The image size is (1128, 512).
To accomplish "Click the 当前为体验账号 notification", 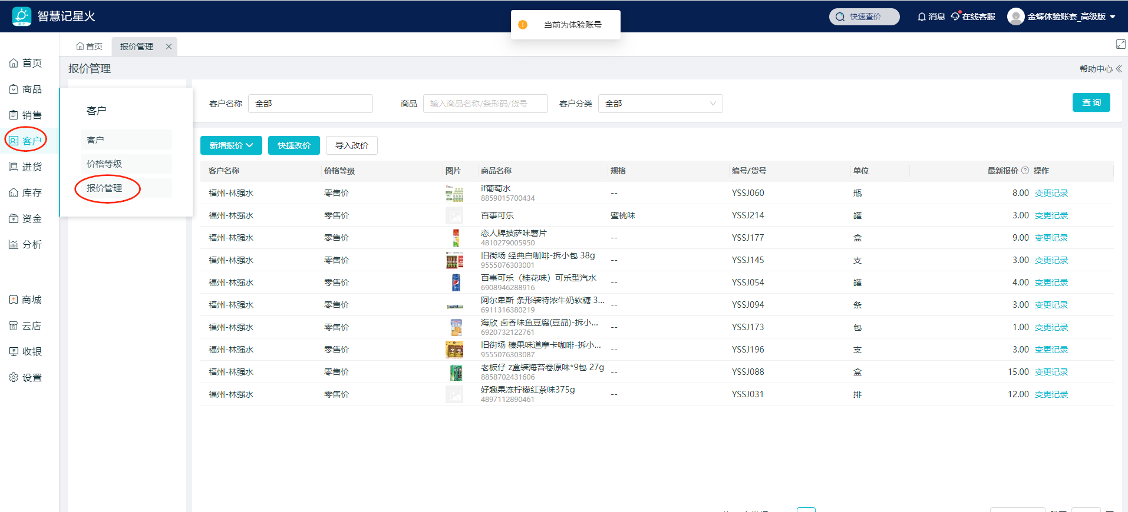I will point(566,25).
